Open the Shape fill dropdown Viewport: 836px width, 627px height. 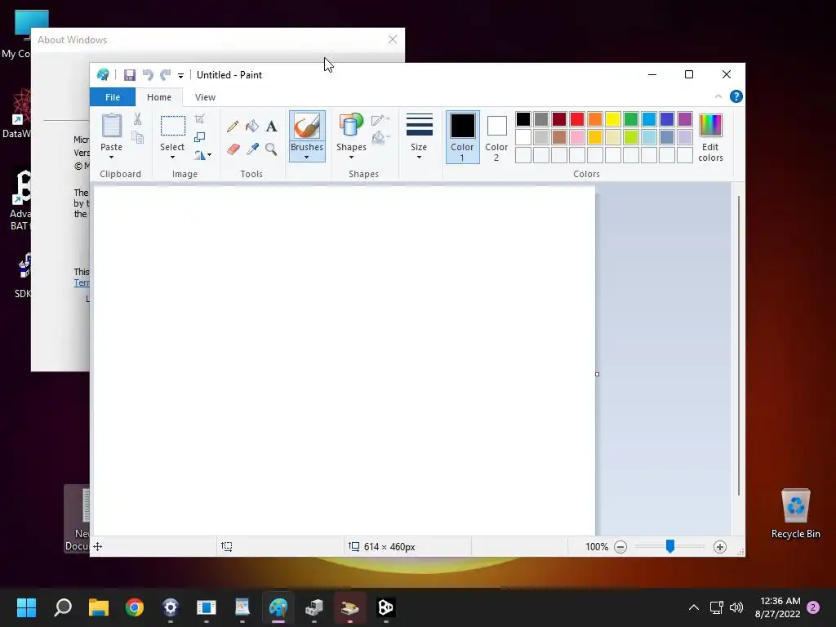click(380, 138)
